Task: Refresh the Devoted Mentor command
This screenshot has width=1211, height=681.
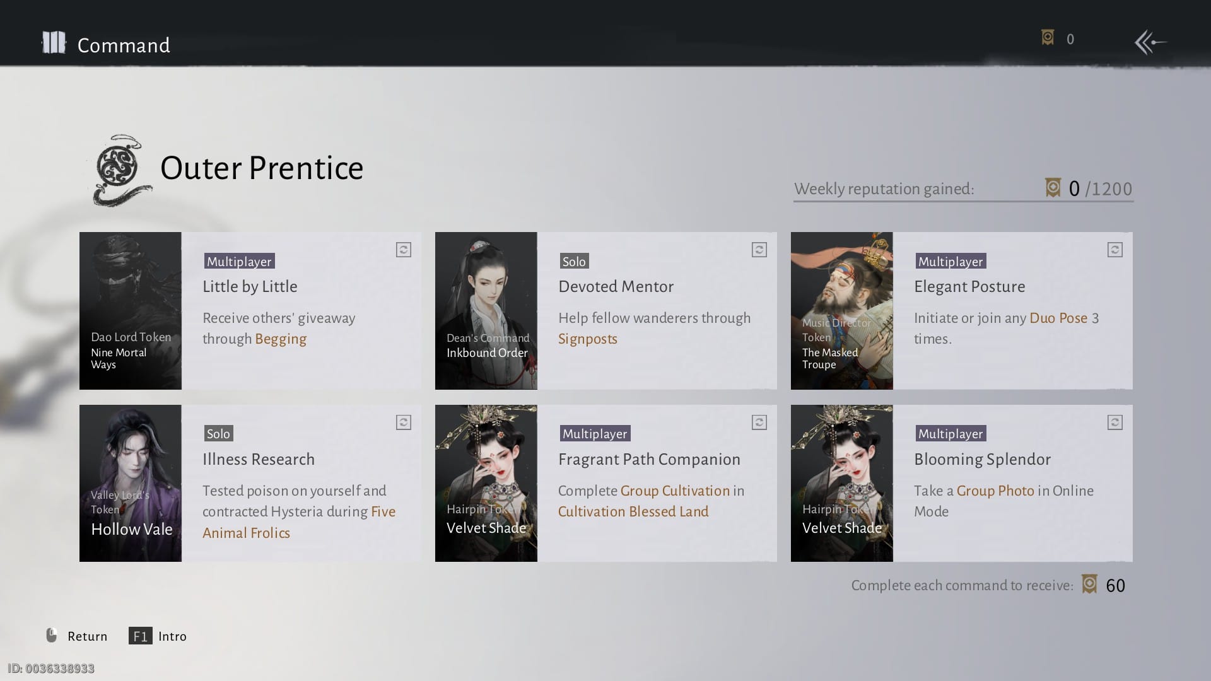Action: [x=759, y=250]
